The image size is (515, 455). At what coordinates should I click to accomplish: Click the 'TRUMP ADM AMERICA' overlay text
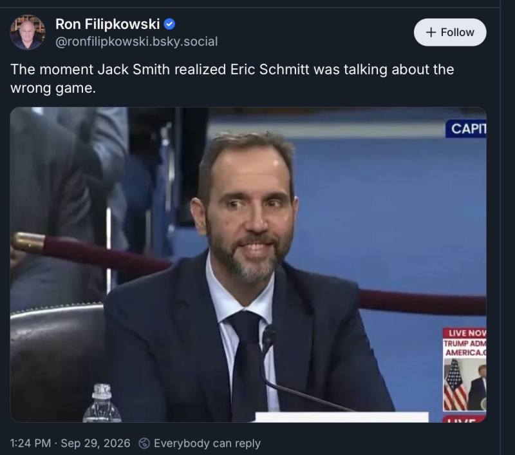pyautogui.click(x=465, y=348)
